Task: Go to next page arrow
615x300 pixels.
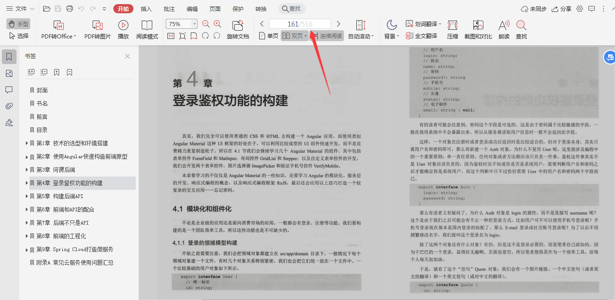Action: pyautogui.click(x=338, y=24)
